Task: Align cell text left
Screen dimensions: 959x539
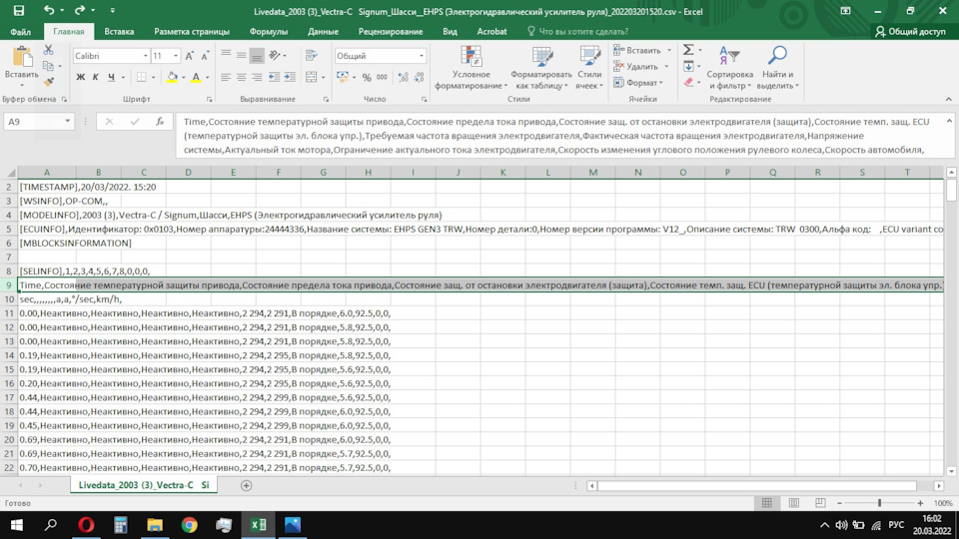Action: click(226, 77)
